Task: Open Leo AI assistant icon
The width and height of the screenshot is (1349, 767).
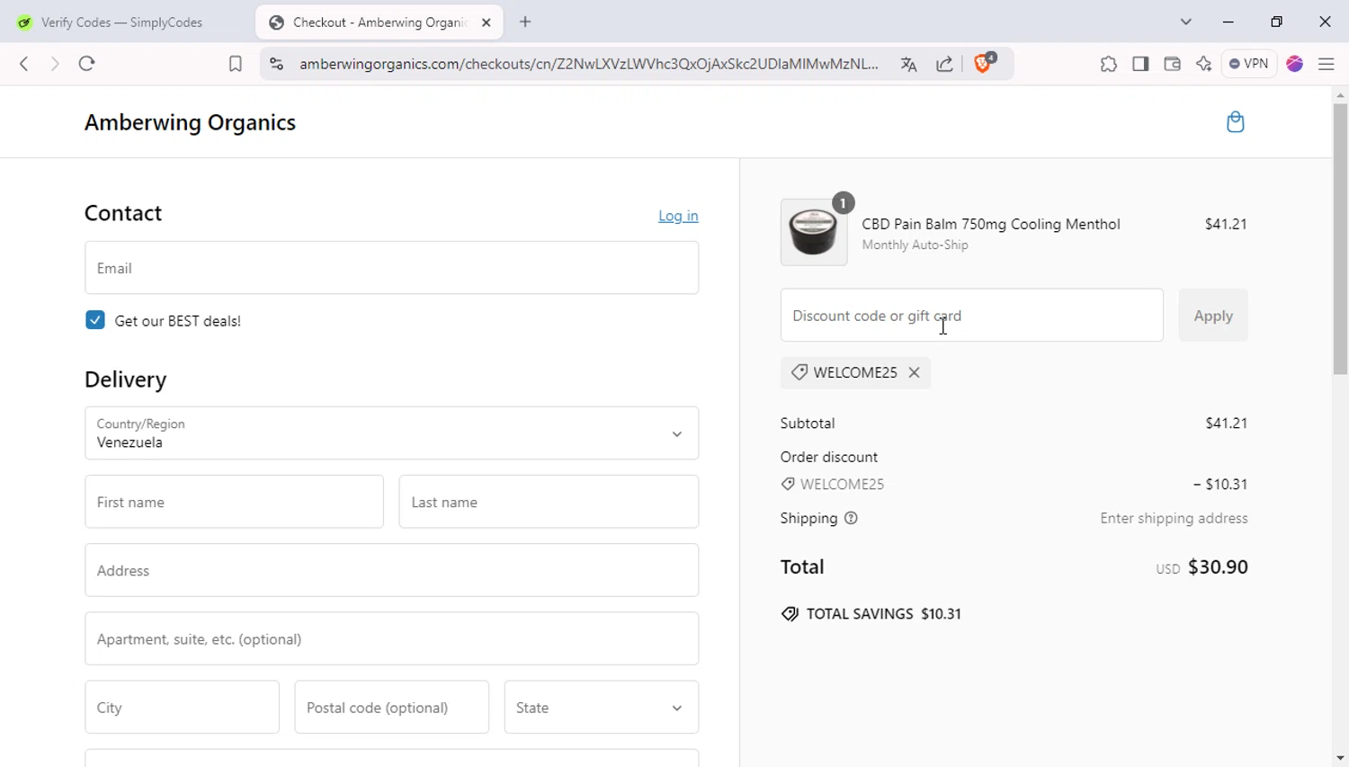Action: point(1203,64)
